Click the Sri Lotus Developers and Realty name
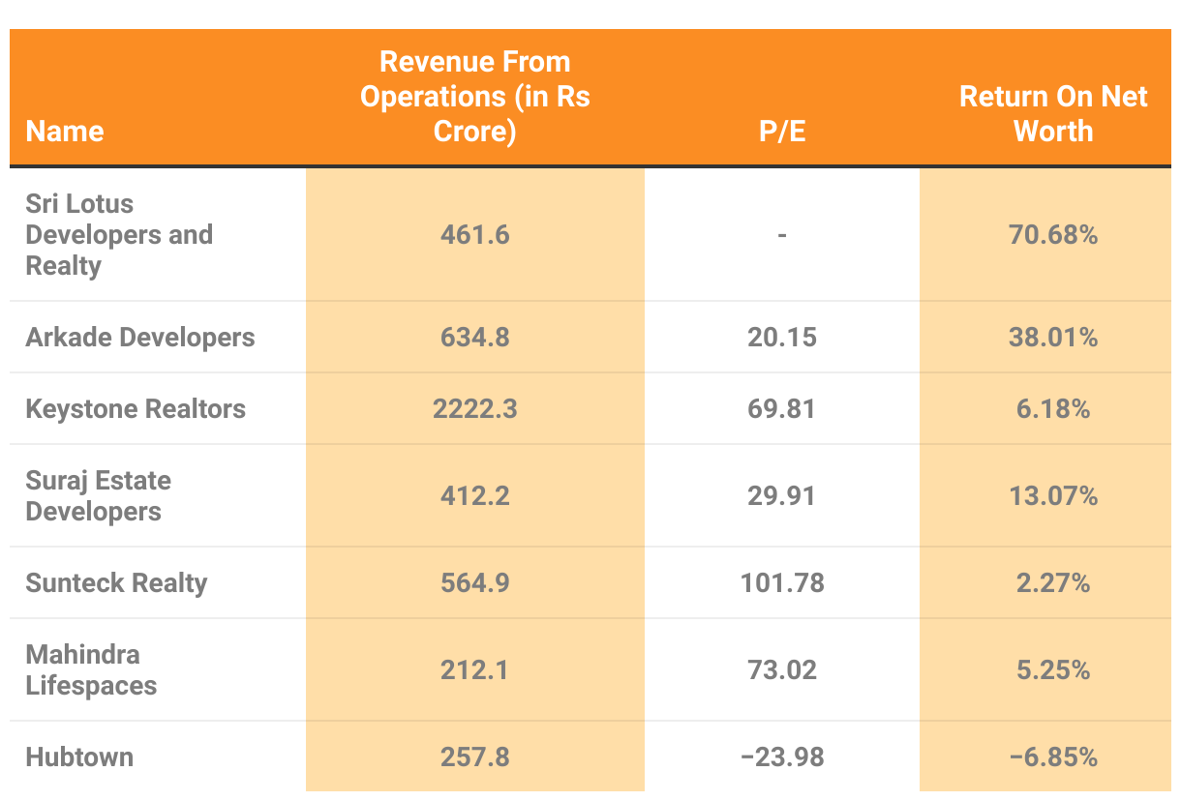Viewport: 1181px width, 801px height. (x=119, y=234)
